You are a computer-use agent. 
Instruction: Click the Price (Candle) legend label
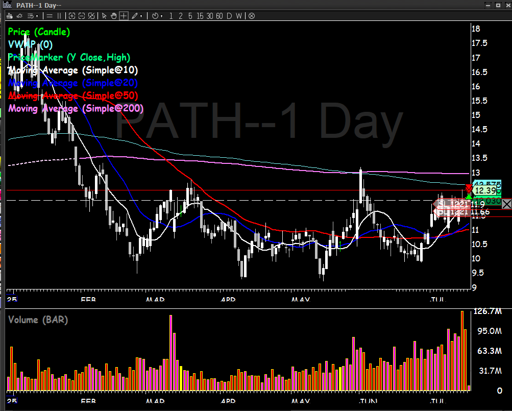click(39, 32)
